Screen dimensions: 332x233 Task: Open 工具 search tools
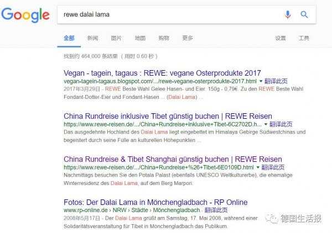point(304,38)
